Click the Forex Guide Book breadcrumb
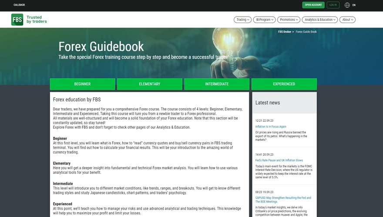This screenshot has width=383, height=217. [x=306, y=32]
